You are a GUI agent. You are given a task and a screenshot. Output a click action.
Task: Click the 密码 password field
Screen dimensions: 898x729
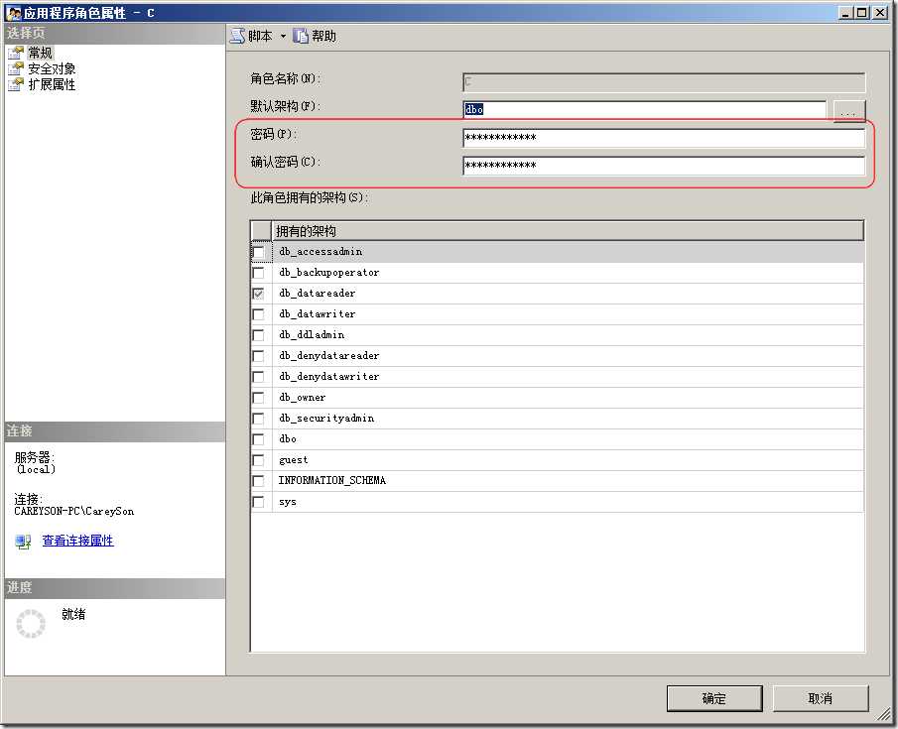click(664, 138)
